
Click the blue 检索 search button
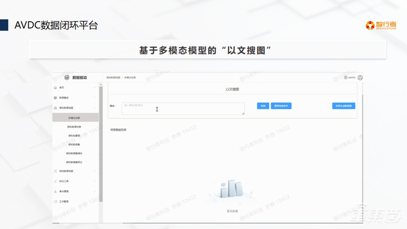click(x=263, y=106)
